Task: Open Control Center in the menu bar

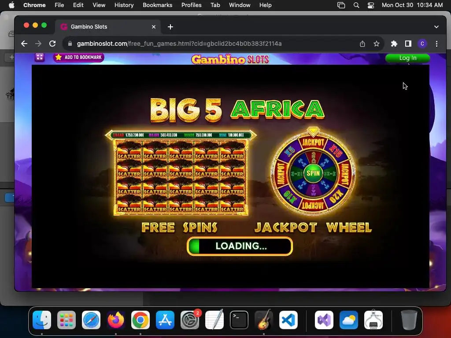Action: tap(371, 5)
